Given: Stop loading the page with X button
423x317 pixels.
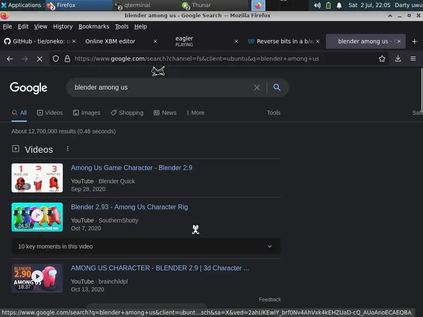Looking at the screenshot, I should pyautogui.click(x=39, y=59).
